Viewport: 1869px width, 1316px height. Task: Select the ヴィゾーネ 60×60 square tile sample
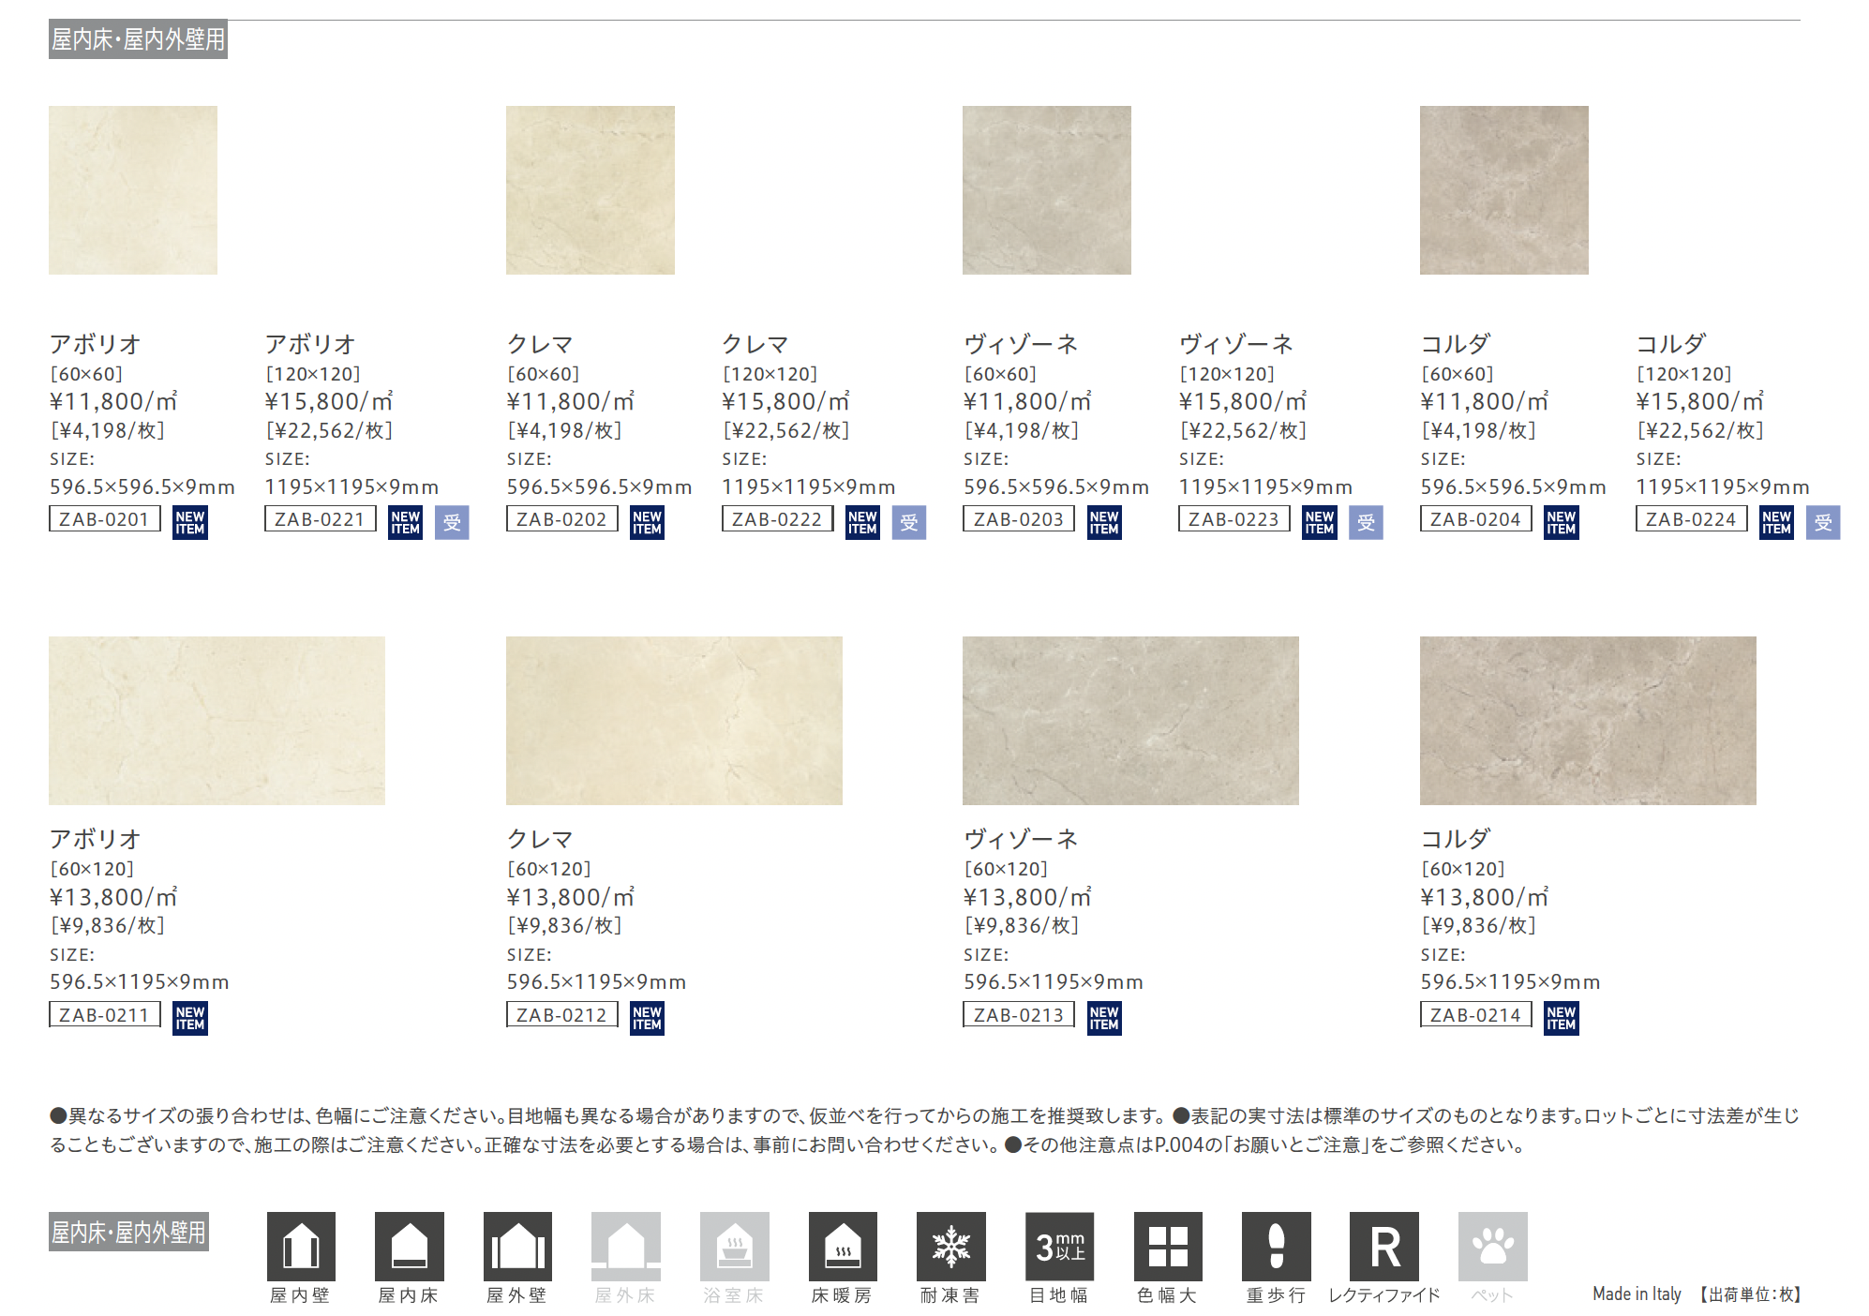tap(1046, 190)
